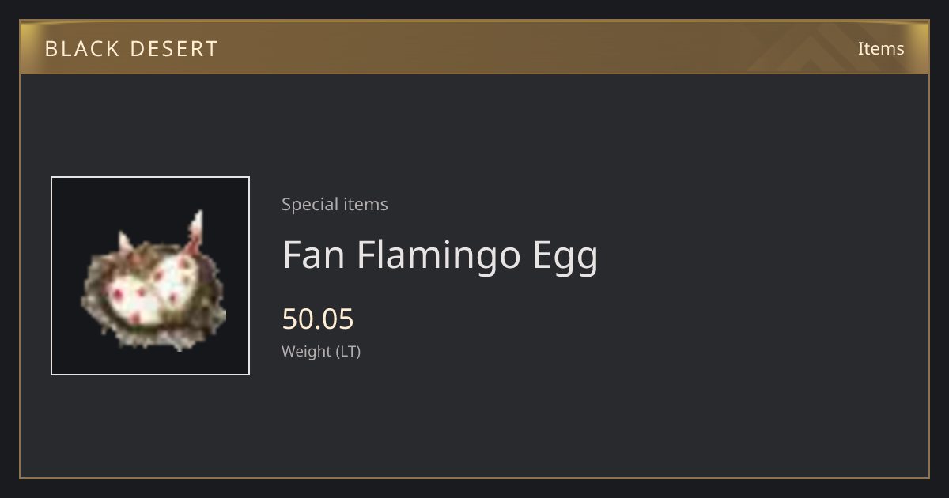Viewport: 949px width, 498px height.
Task: Click the small left feather on the nest
Action: click(x=126, y=242)
